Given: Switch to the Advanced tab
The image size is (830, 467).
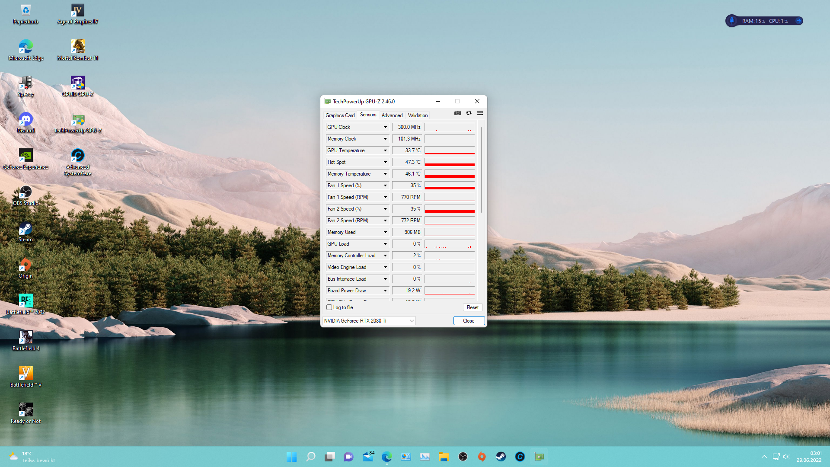Looking at the screenshot, I should click(x=392, y=115).
